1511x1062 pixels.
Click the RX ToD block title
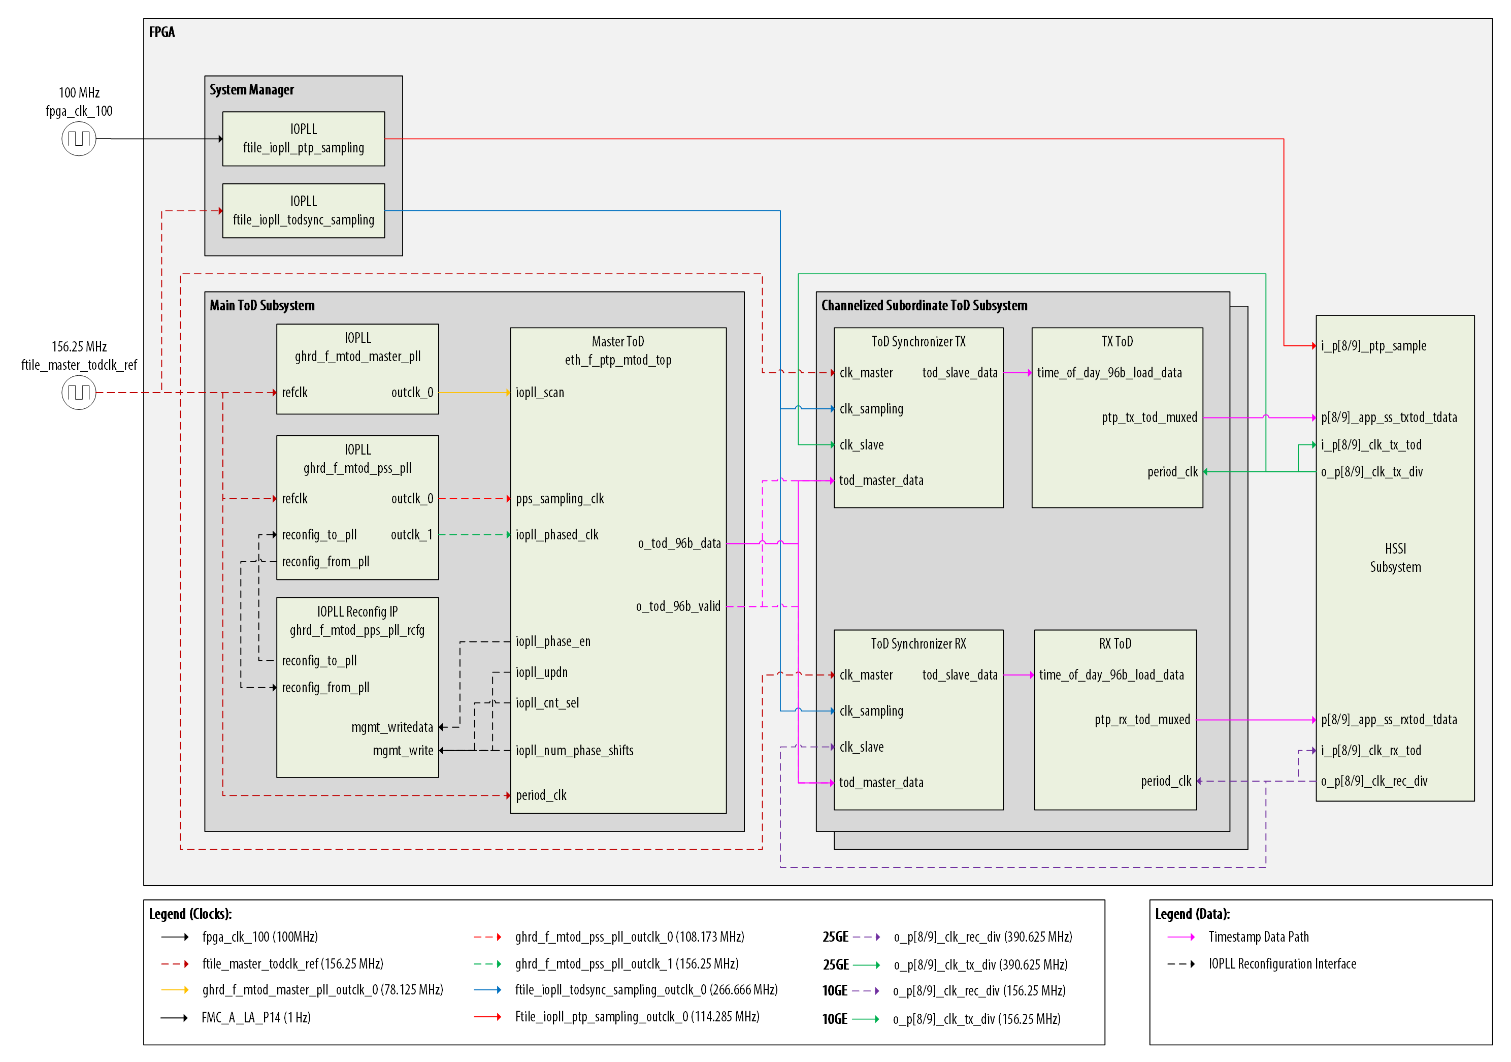[1115, 643]
